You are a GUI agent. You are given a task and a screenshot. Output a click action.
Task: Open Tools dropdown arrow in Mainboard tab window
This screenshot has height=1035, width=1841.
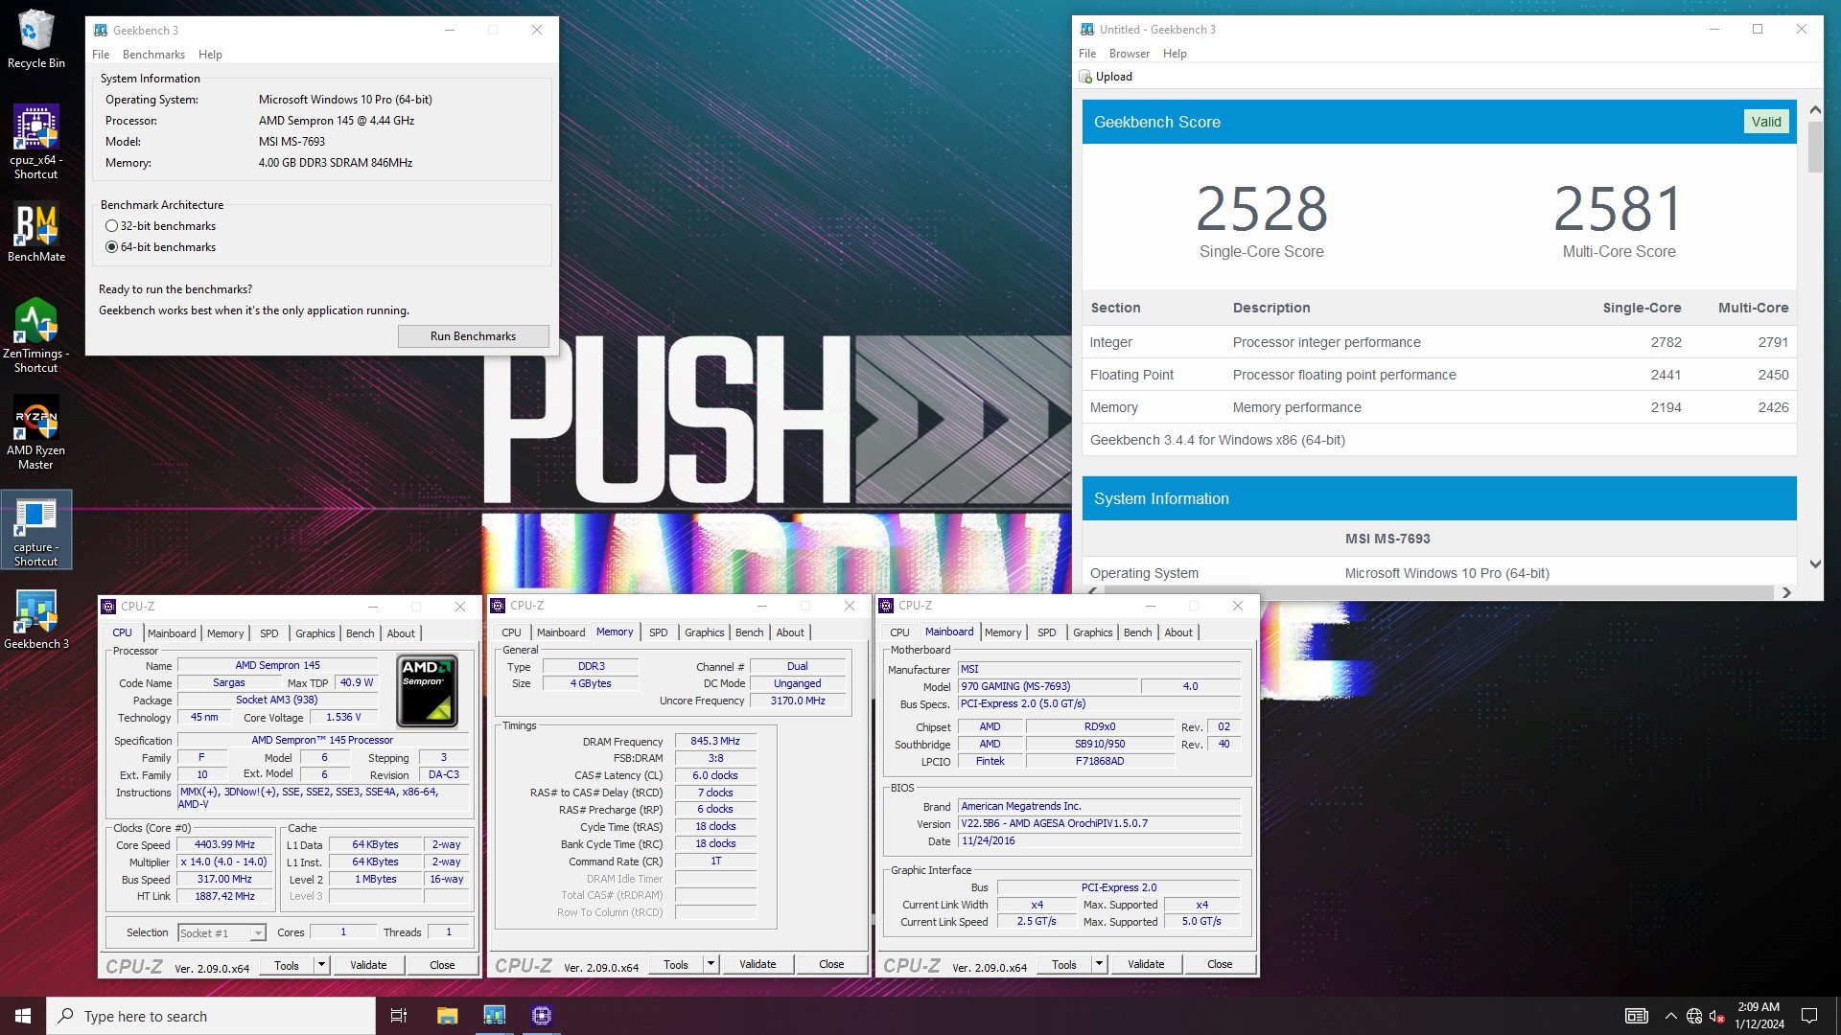tap(1099, 964)
